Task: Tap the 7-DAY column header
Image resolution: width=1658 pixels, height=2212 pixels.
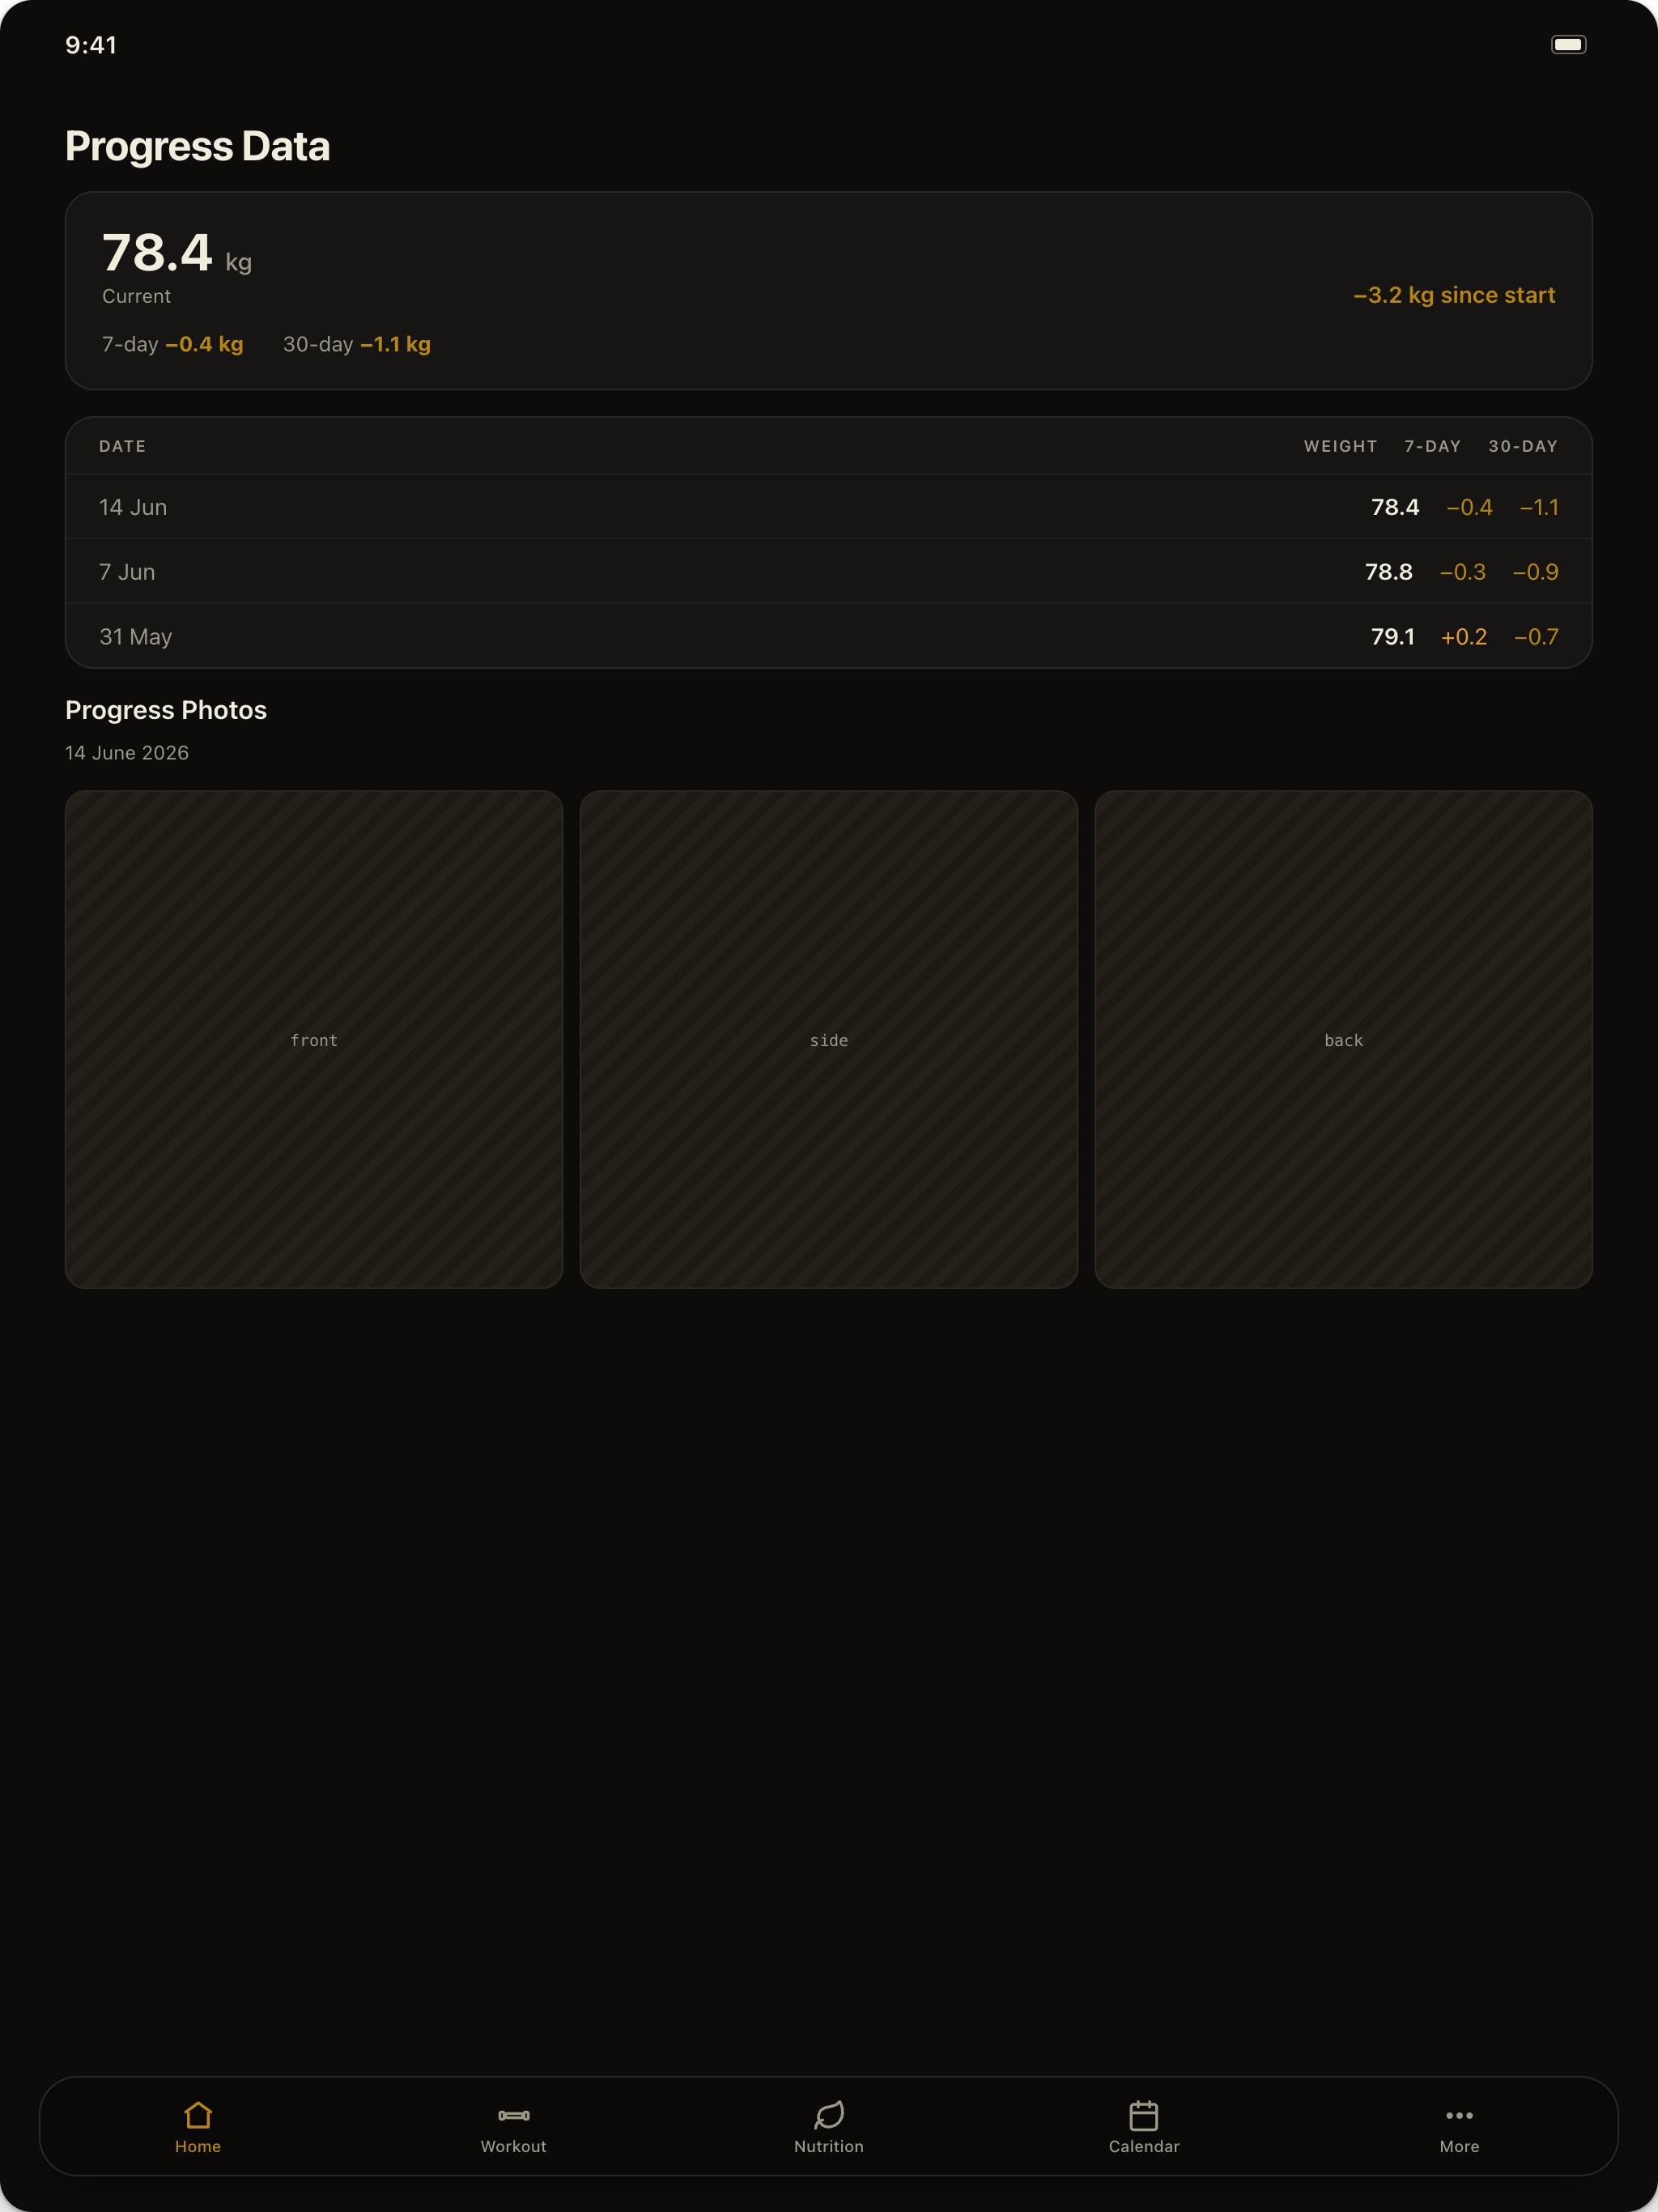Action: pyautogui.click(x=1432, y=446)
